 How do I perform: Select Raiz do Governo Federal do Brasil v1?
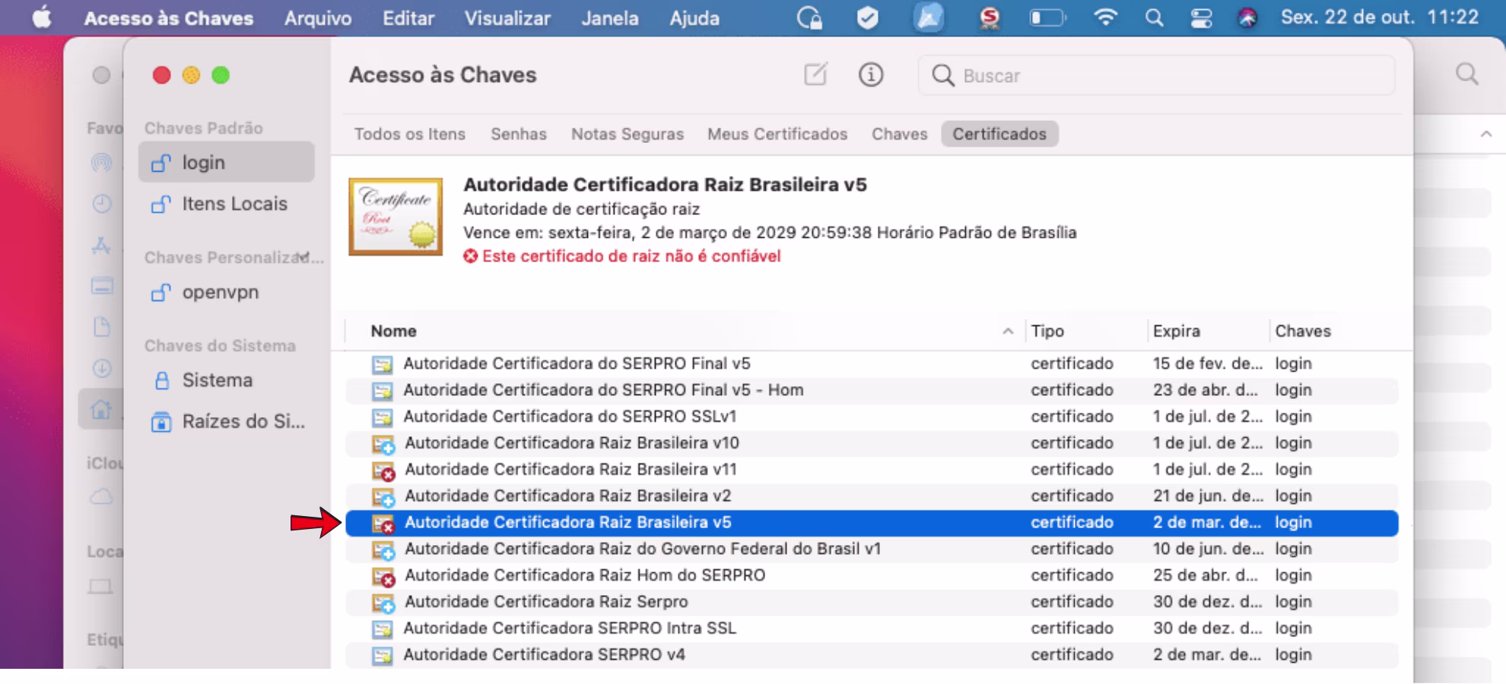[872, 549]
